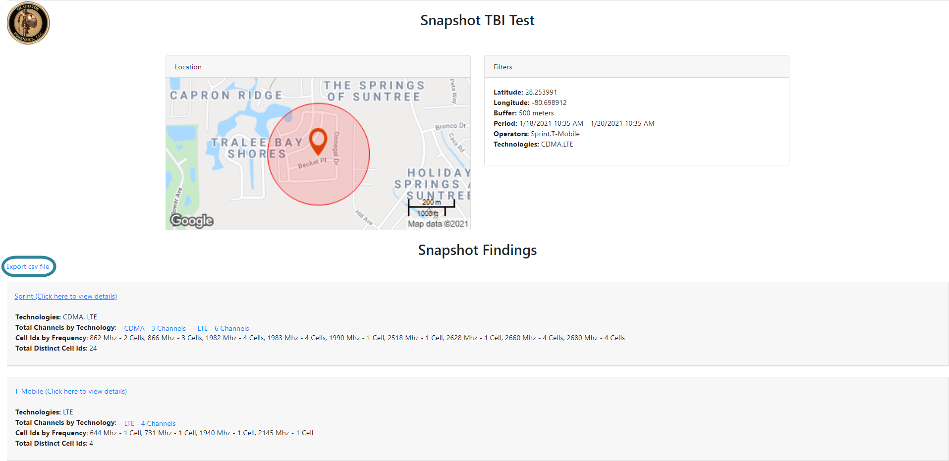Export the csv file
The height and width of the screenshot is (461, 949).
point(28,266)
